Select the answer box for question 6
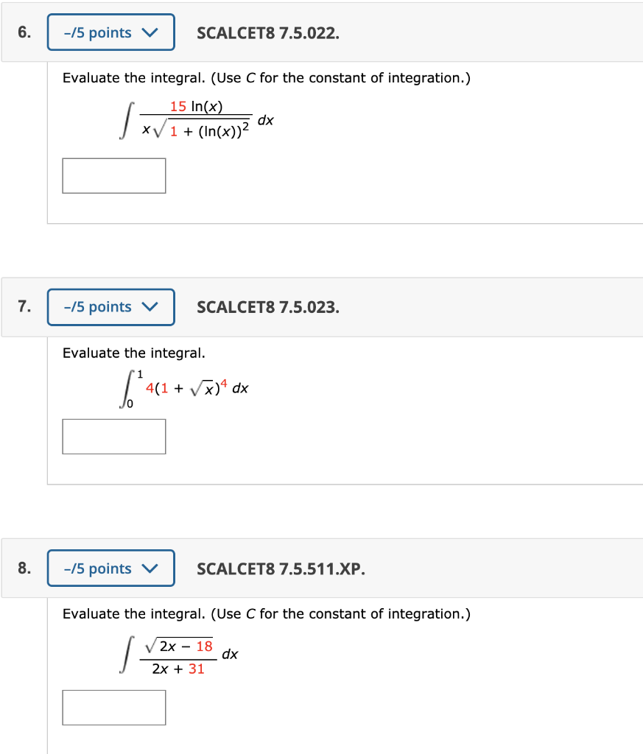643x754 pixels. coord(113,175)
